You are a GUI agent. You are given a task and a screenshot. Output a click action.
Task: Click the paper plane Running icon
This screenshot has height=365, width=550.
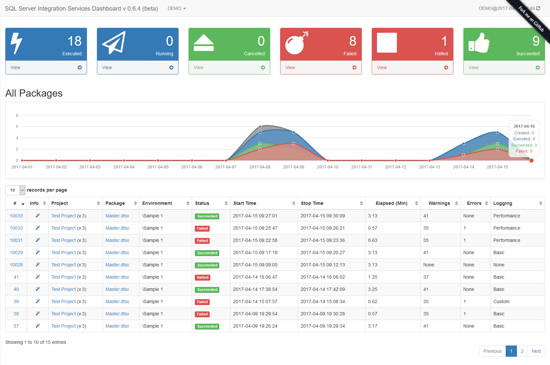(x=114, y=43)
